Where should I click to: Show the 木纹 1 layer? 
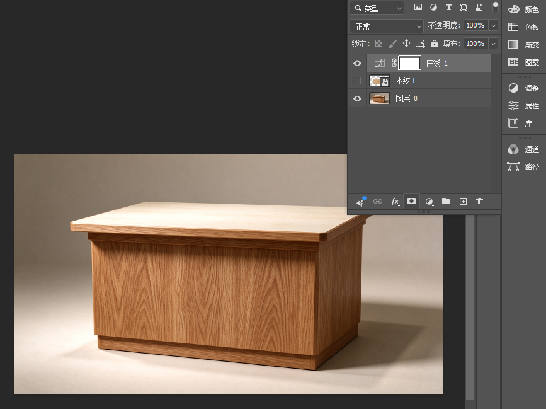click(357, 81)
